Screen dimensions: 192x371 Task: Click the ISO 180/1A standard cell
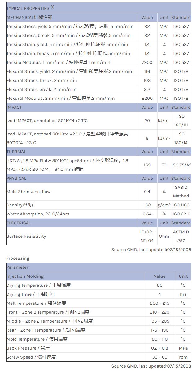(181, 138)
